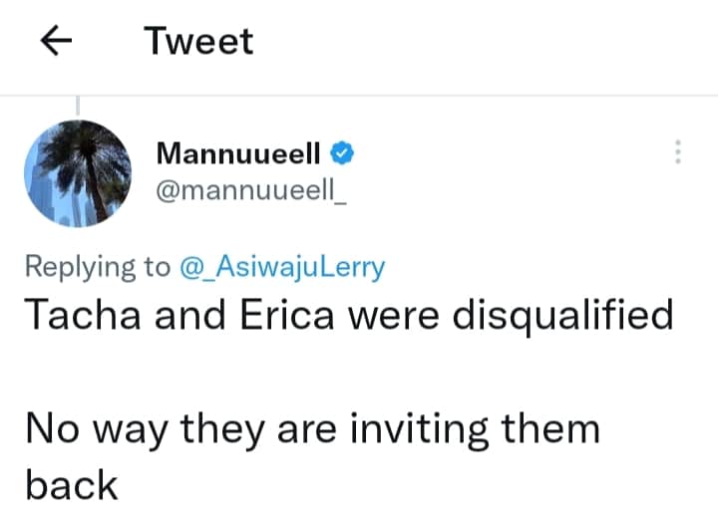
Task: Open the three-dot more options menu
Action: [678, 152]
